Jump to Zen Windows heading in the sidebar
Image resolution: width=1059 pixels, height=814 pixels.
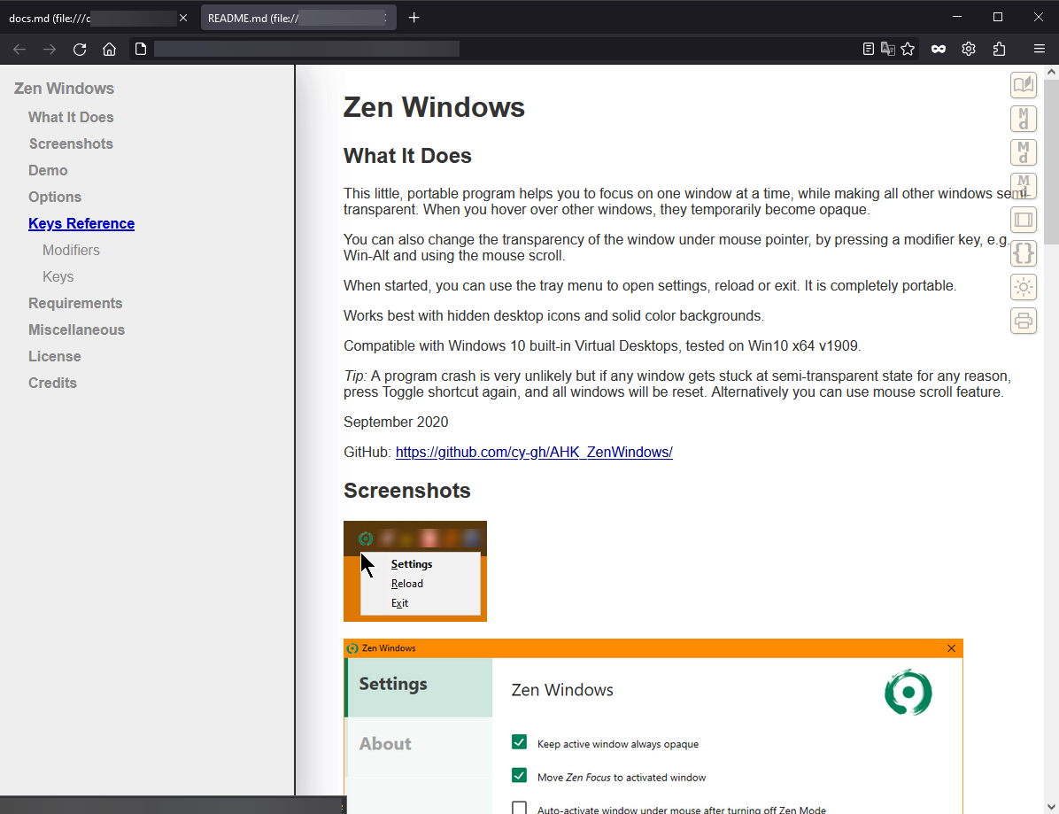64,89
